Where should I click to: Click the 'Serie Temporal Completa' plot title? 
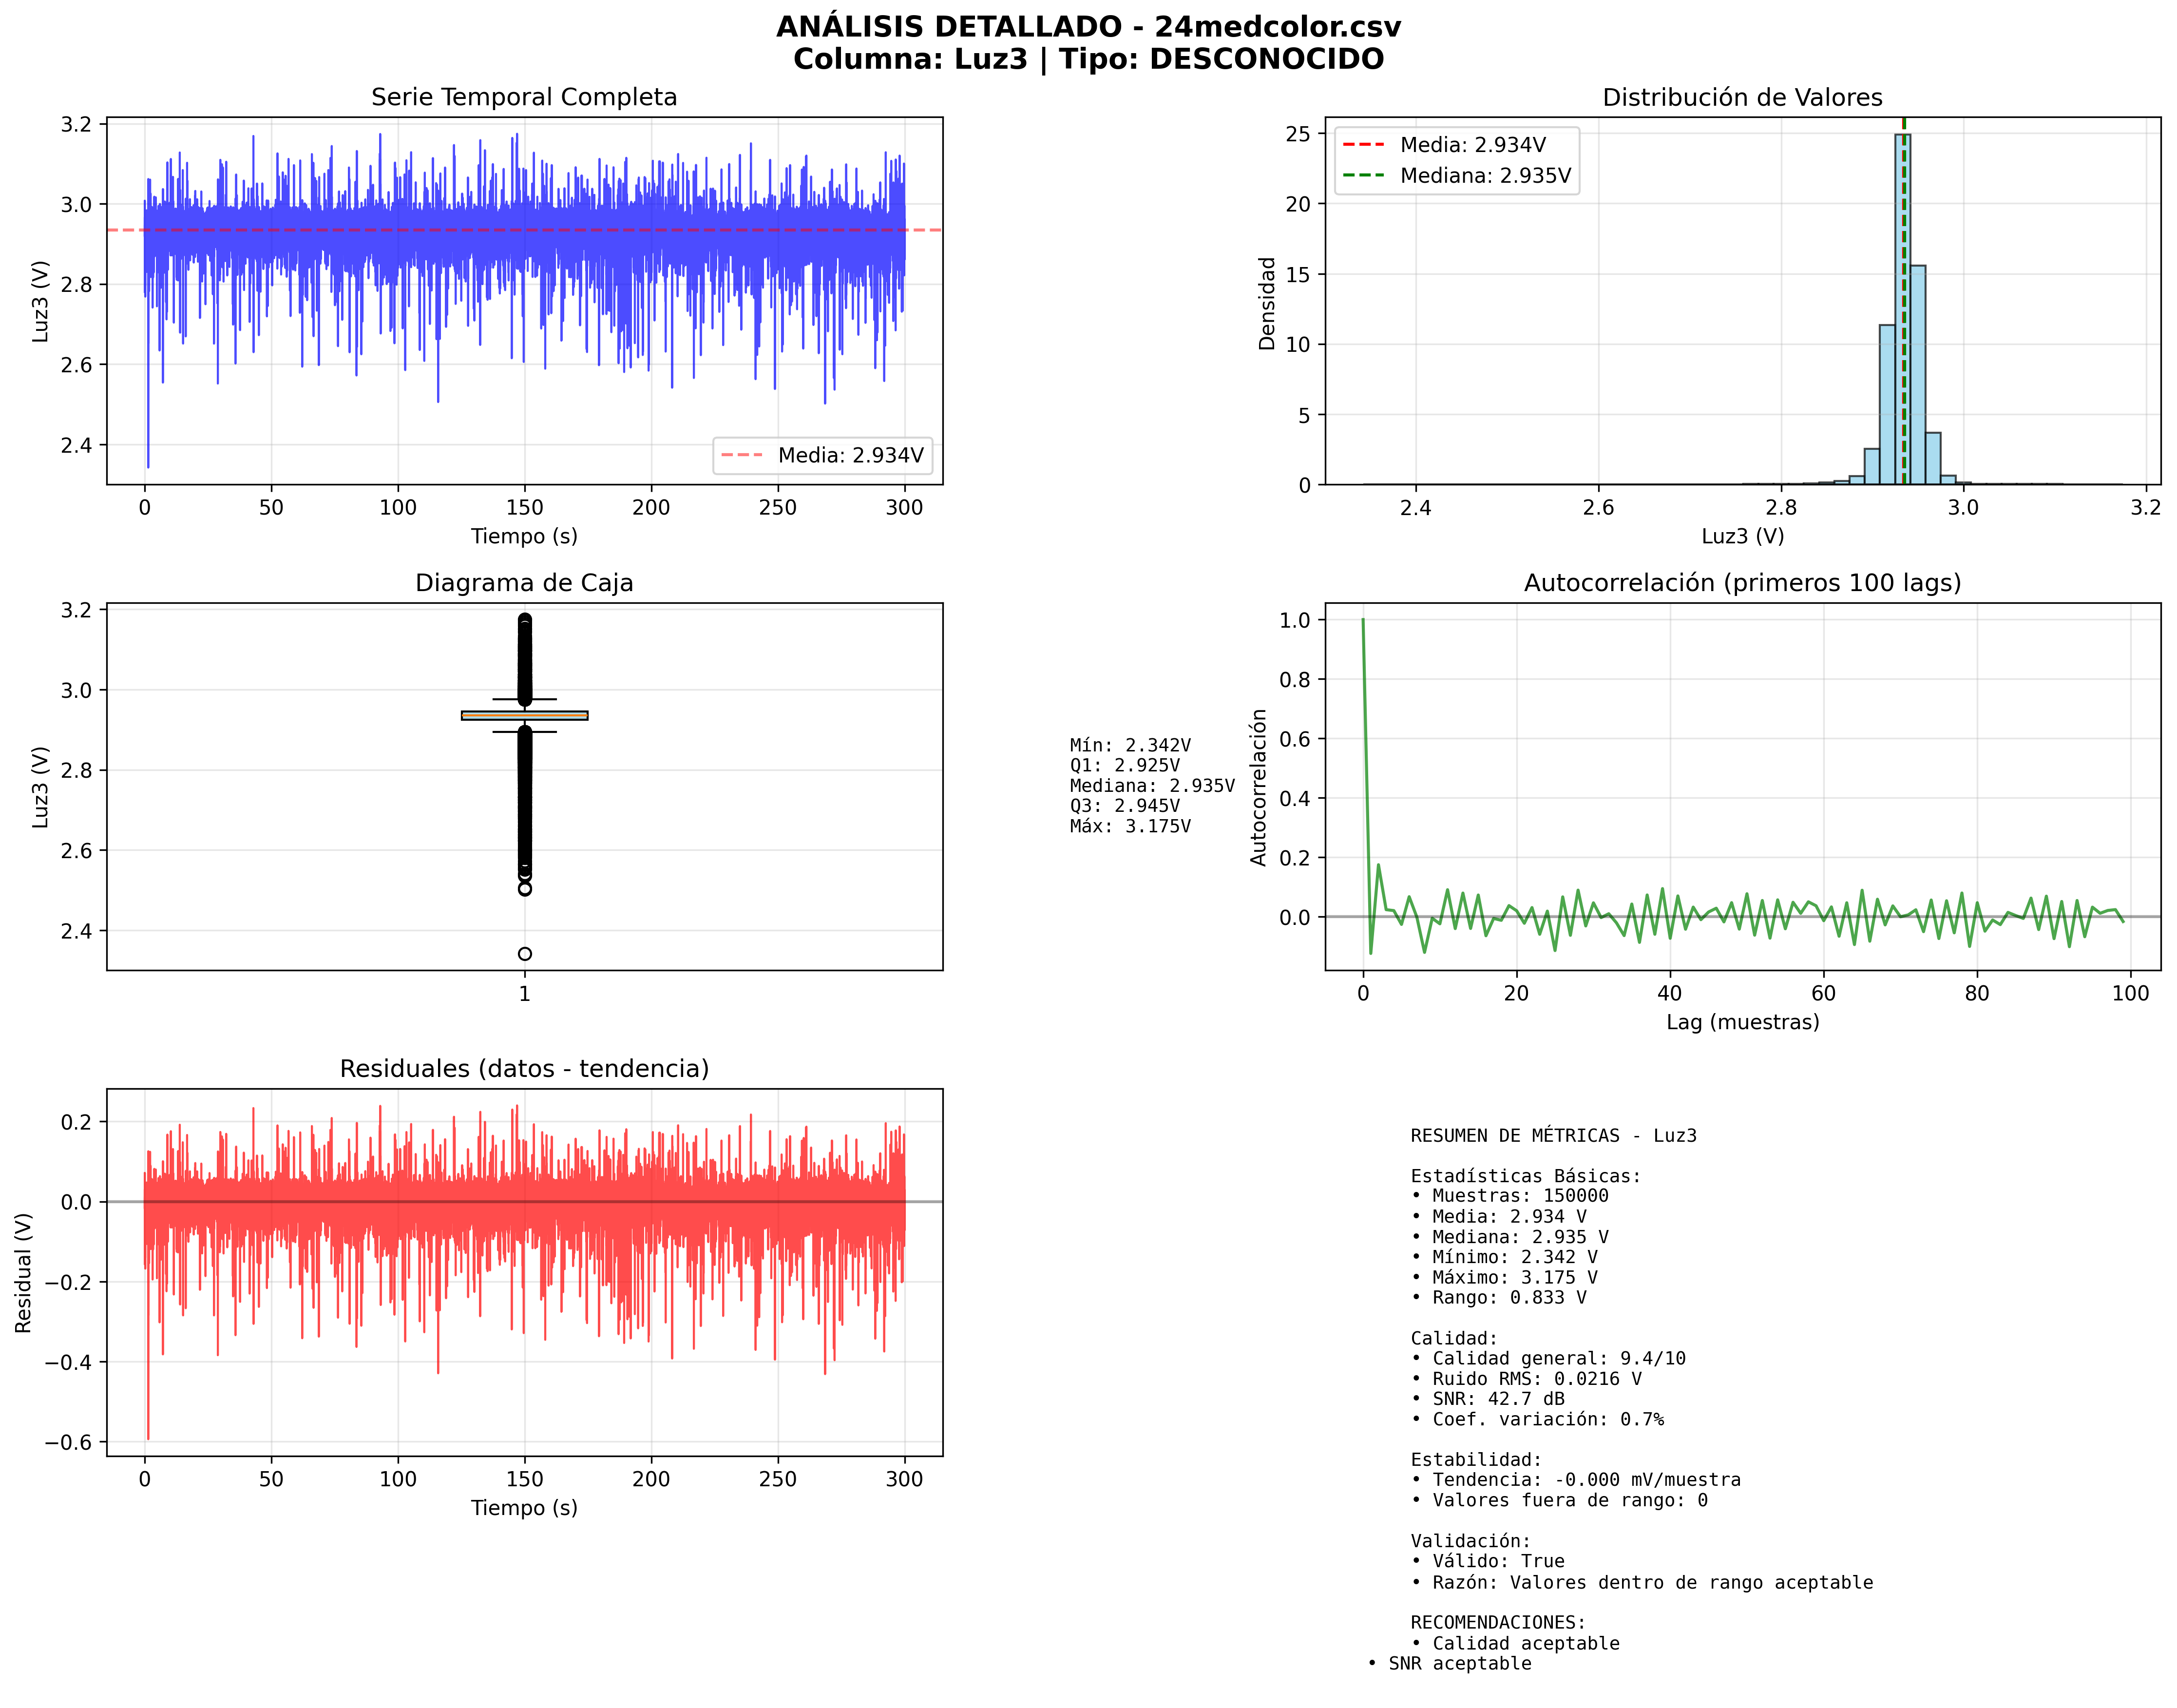[524, 97]
